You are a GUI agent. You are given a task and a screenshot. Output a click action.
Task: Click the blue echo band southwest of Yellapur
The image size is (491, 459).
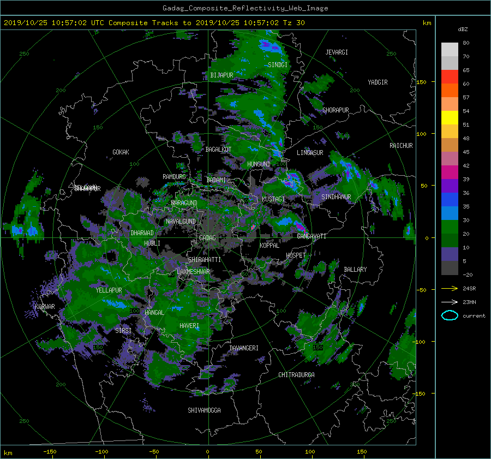(x=115, y=303)
